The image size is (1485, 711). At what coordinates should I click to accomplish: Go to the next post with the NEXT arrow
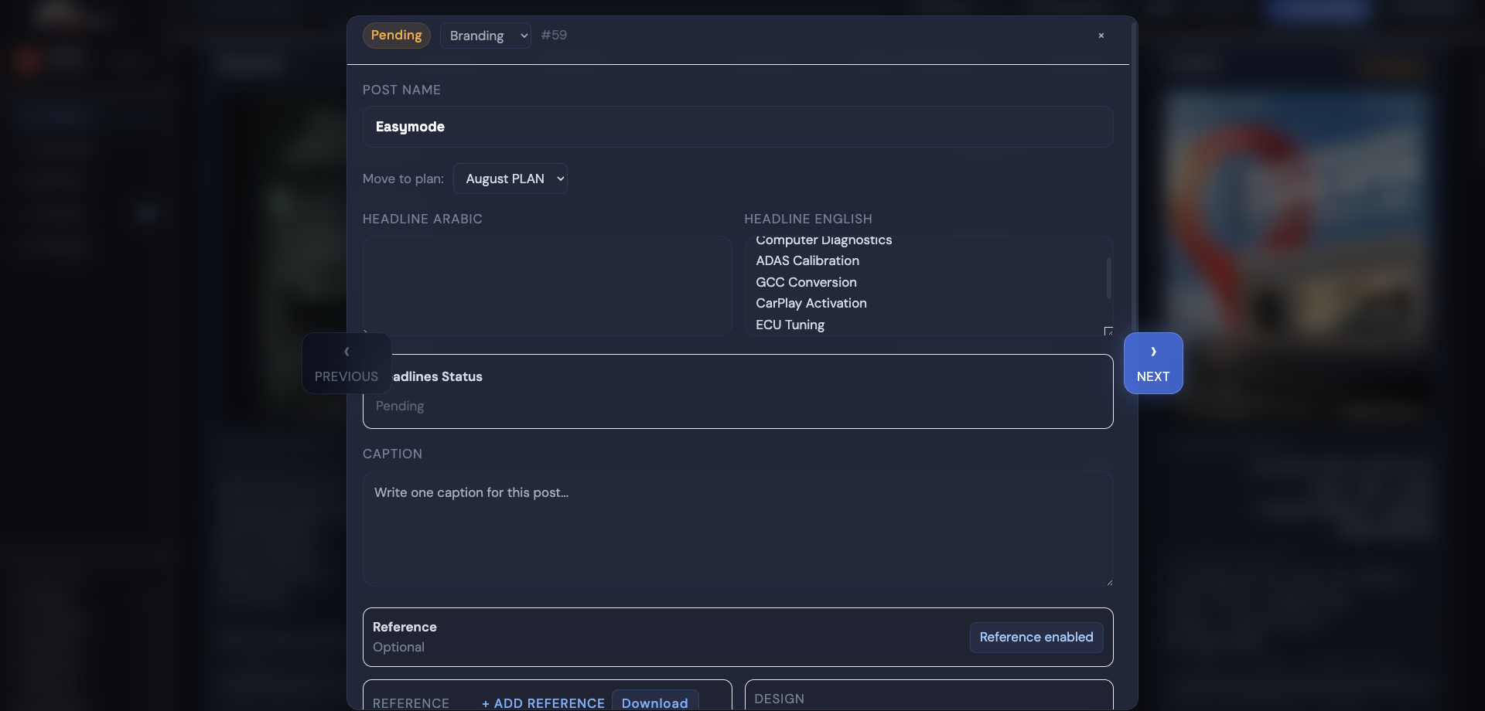click(x=1153, y=363)
